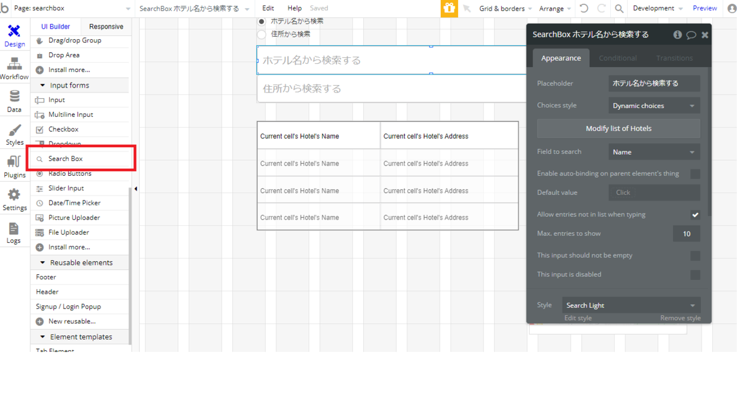Image resolution: width=745 pixels, height=419 pixels.
Task: Click the user account avatar icon
Action: pos(732,8)
